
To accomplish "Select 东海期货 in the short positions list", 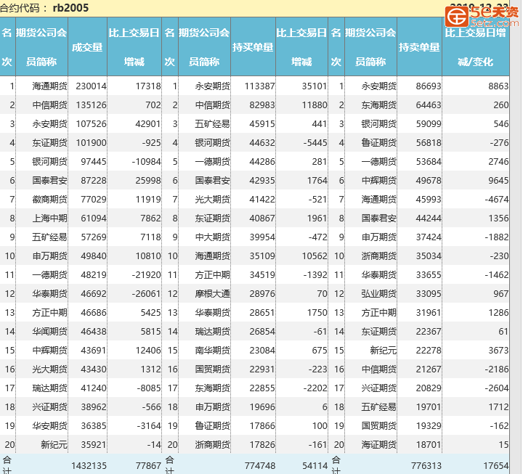I will 379,105.
